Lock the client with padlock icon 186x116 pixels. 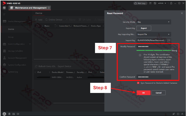(x=171, y=3)
